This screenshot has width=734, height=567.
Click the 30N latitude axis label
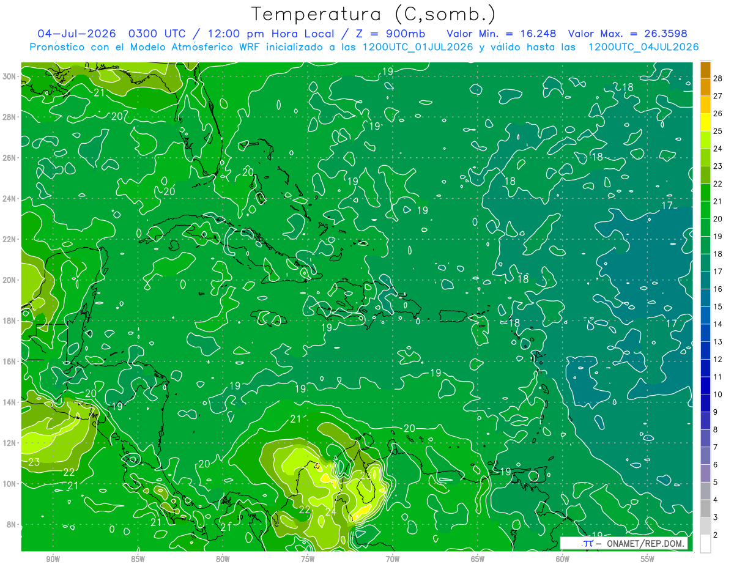(x=10, y=76)
